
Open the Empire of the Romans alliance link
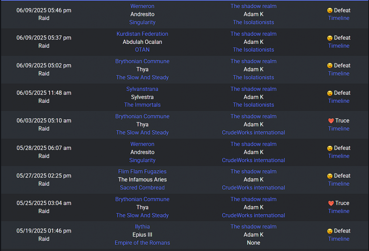(142, 243)
